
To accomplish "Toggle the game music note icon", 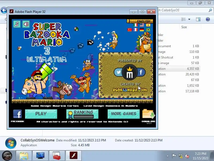I will point(17,24).
